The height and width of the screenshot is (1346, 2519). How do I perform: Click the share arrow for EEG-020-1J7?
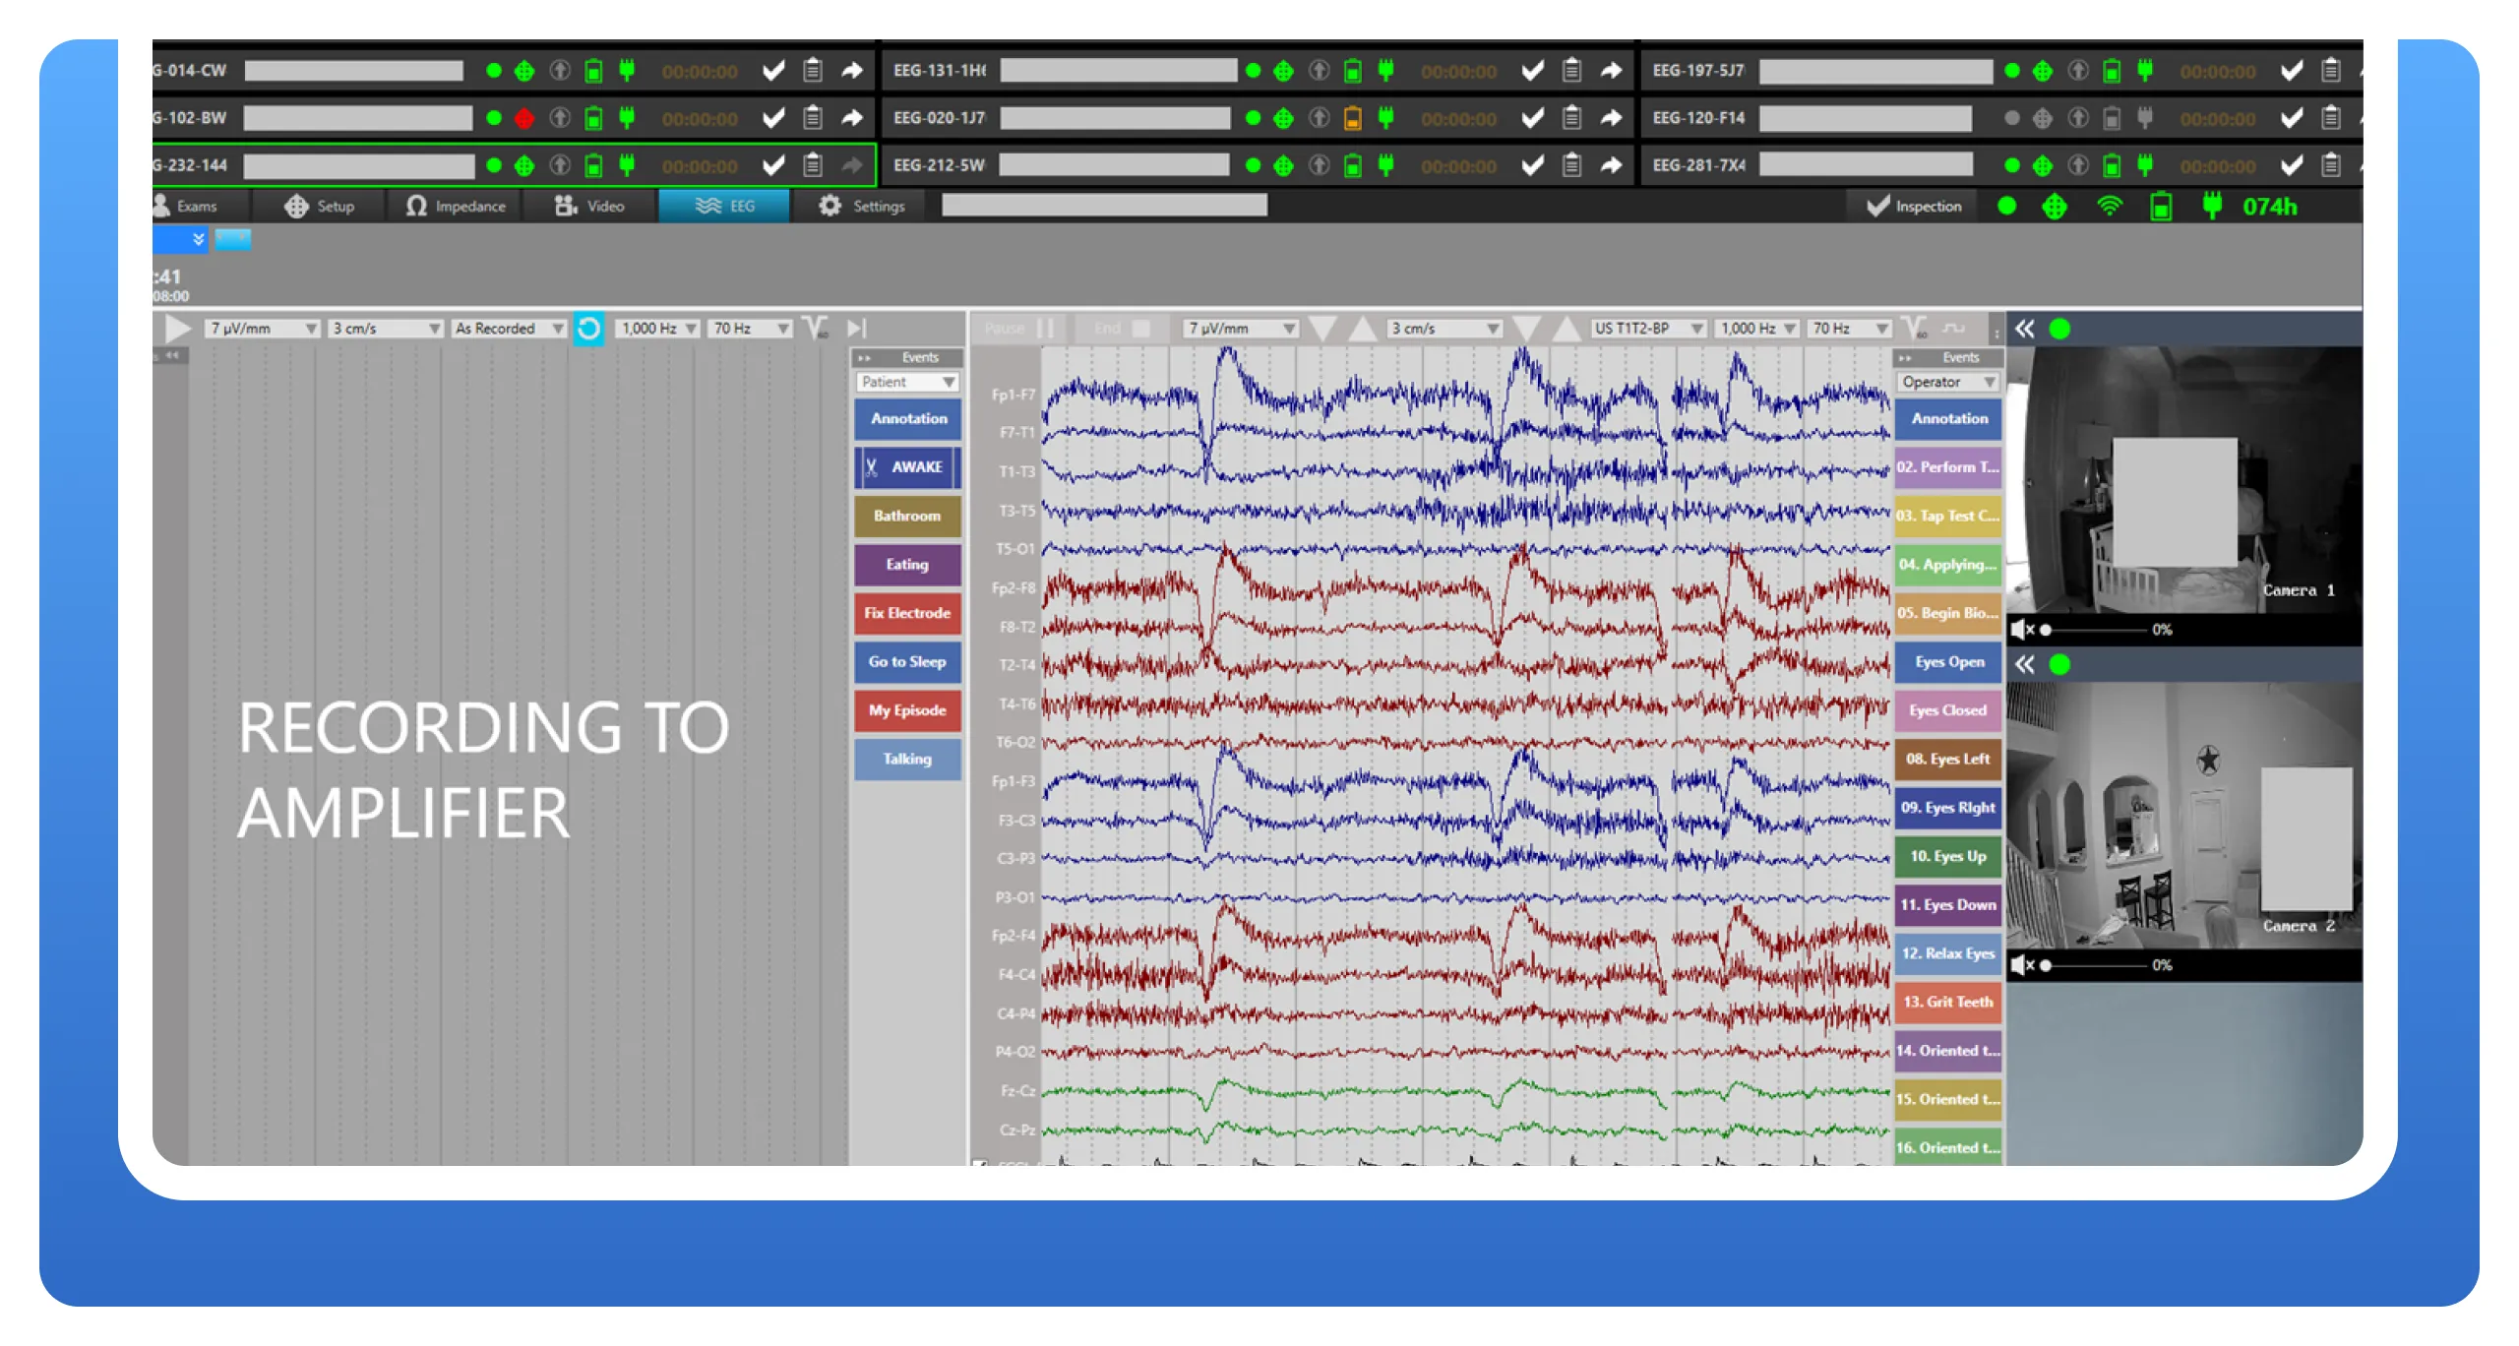click(1611, 118)
